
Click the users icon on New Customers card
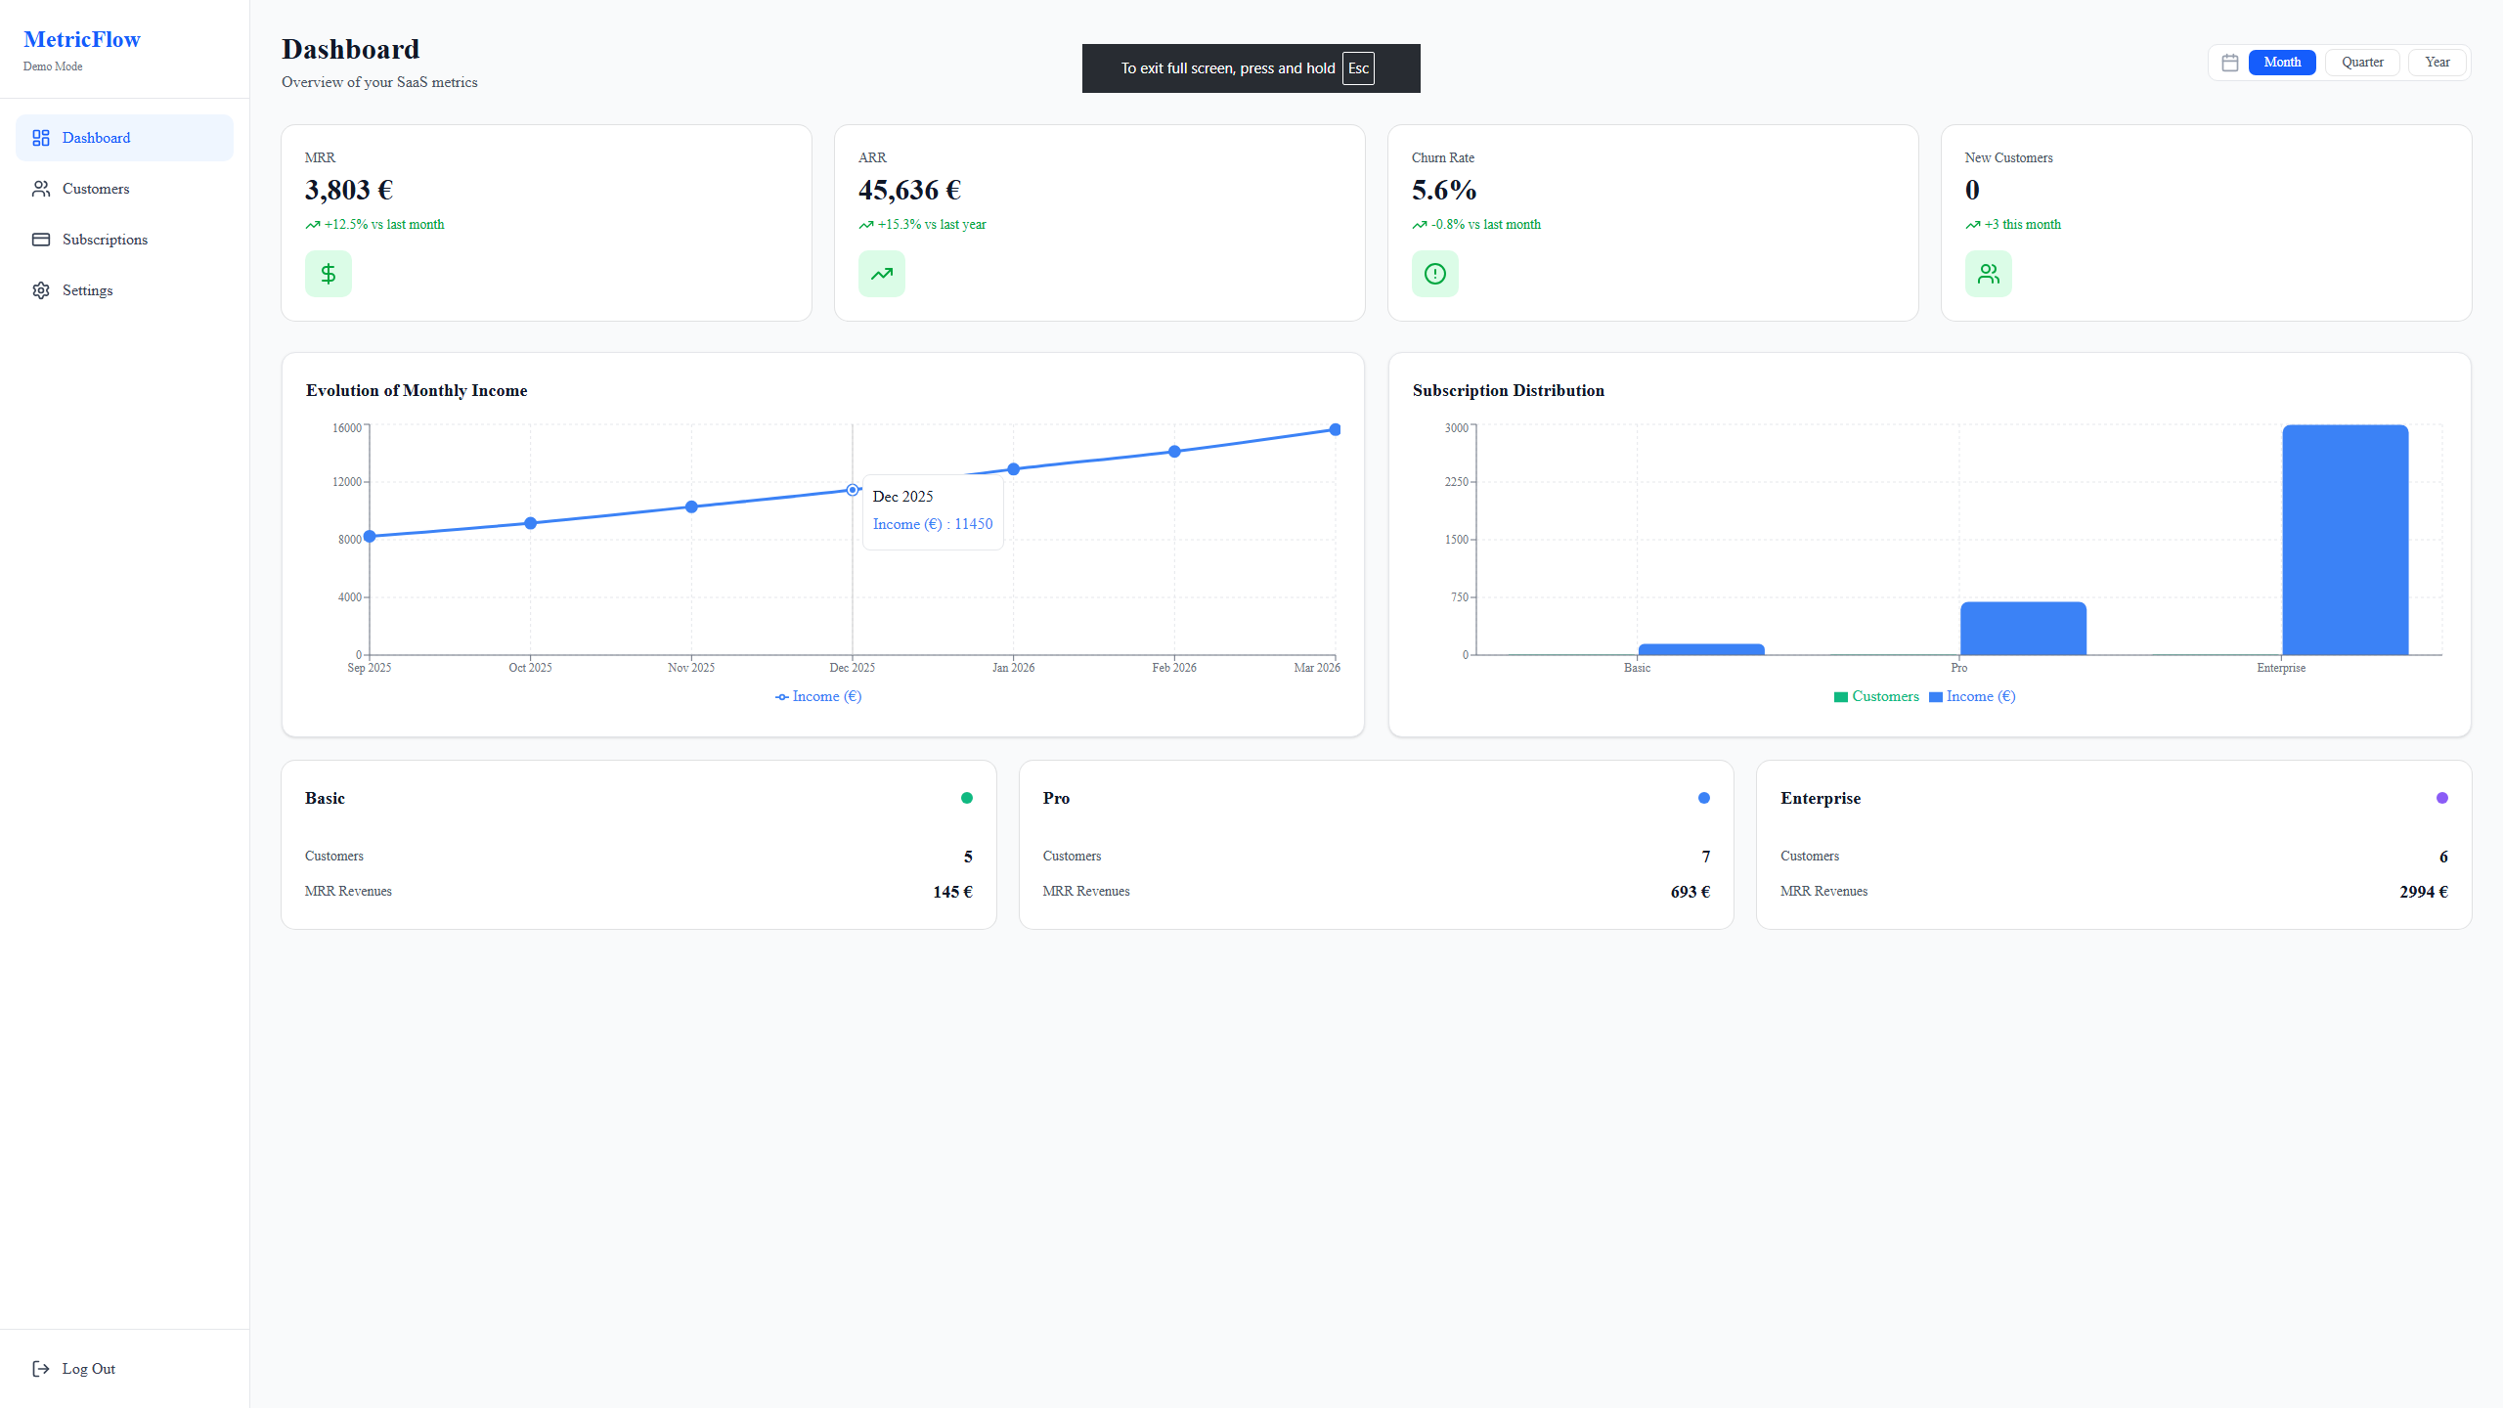(1989, 274)
